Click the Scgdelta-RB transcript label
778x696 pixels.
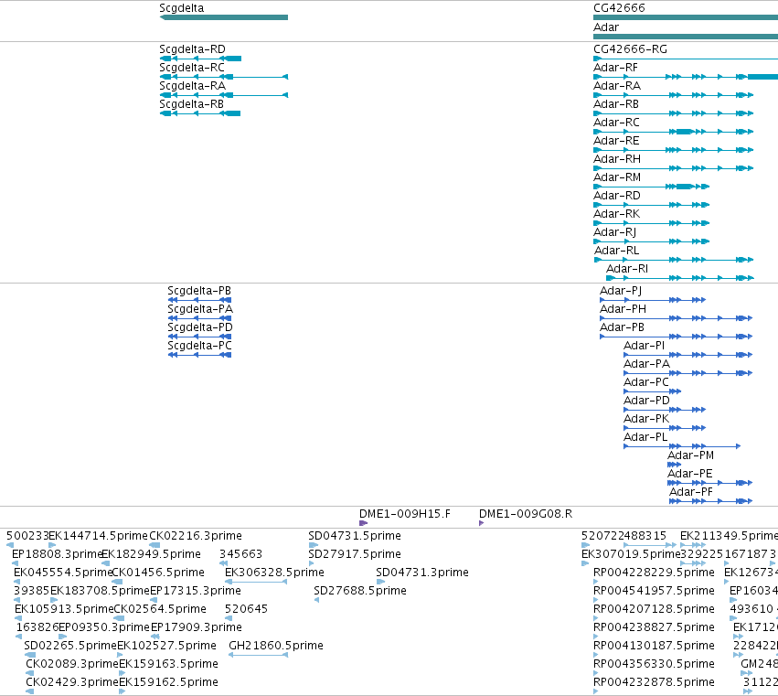coord(191,104)
